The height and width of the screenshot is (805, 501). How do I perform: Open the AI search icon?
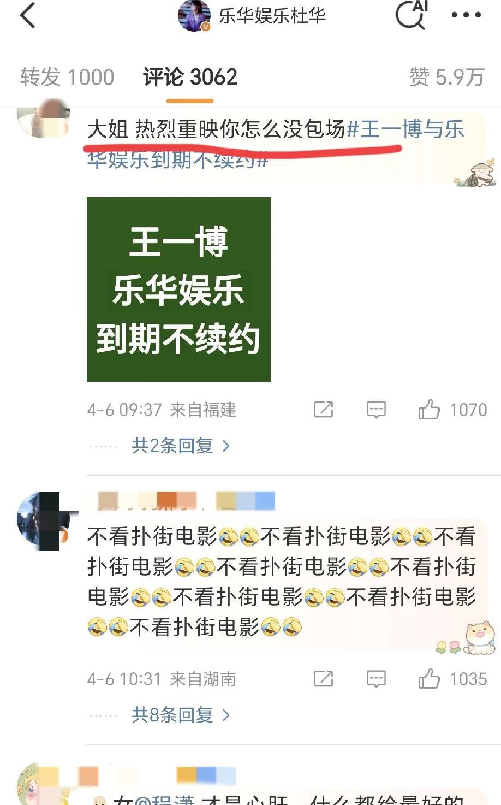click(x=411, y=15)
